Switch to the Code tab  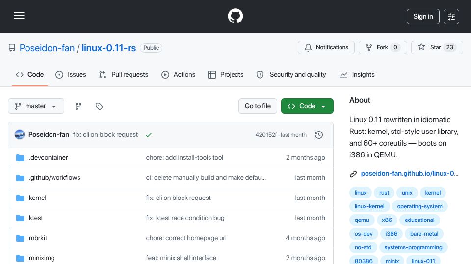[x=30, y=74]
